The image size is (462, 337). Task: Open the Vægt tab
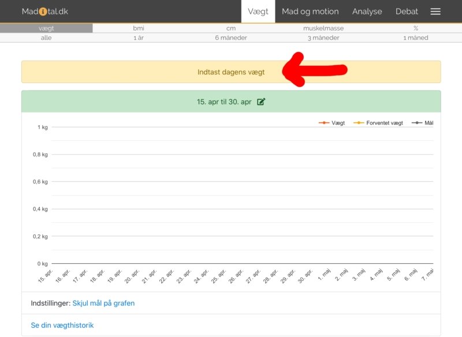[258, 12]
